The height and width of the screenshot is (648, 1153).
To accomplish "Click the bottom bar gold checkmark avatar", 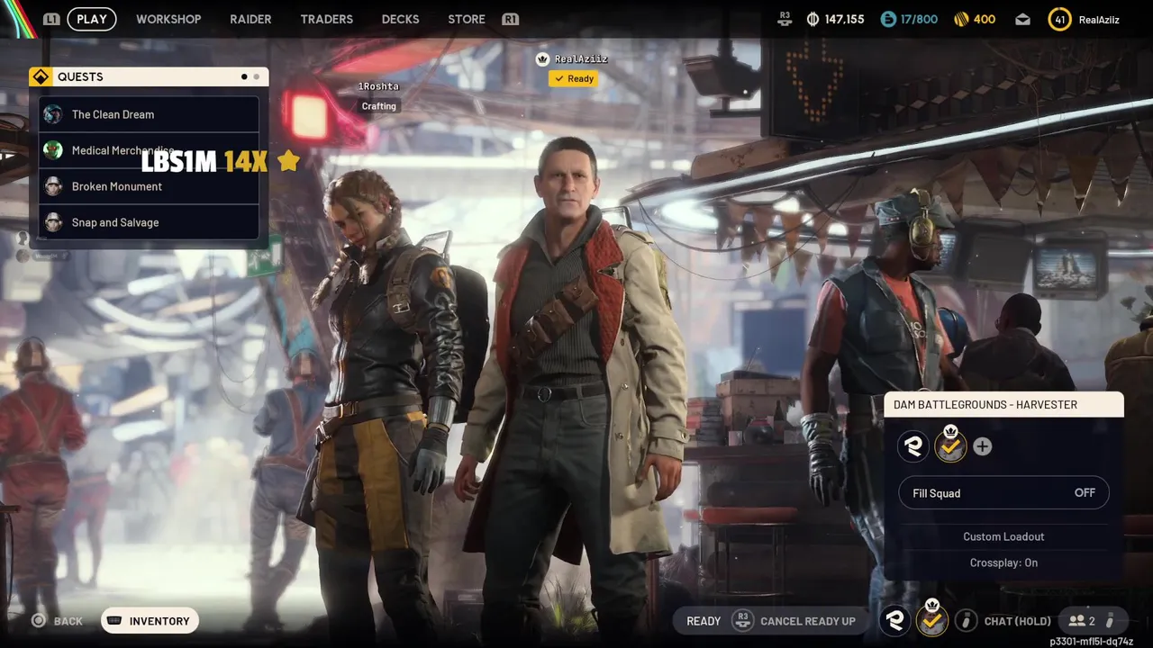I will click(932, 619).
